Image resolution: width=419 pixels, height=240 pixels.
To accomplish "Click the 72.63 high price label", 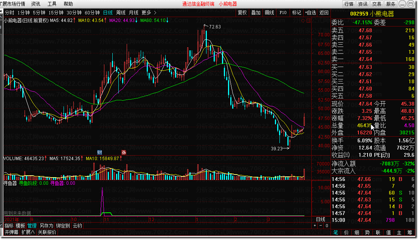I will 215,27.
